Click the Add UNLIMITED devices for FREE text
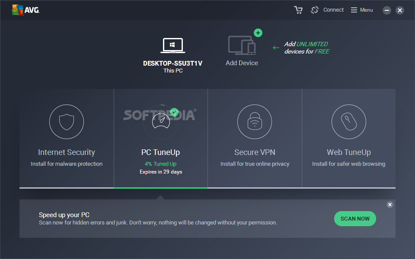 pos(306,48)
